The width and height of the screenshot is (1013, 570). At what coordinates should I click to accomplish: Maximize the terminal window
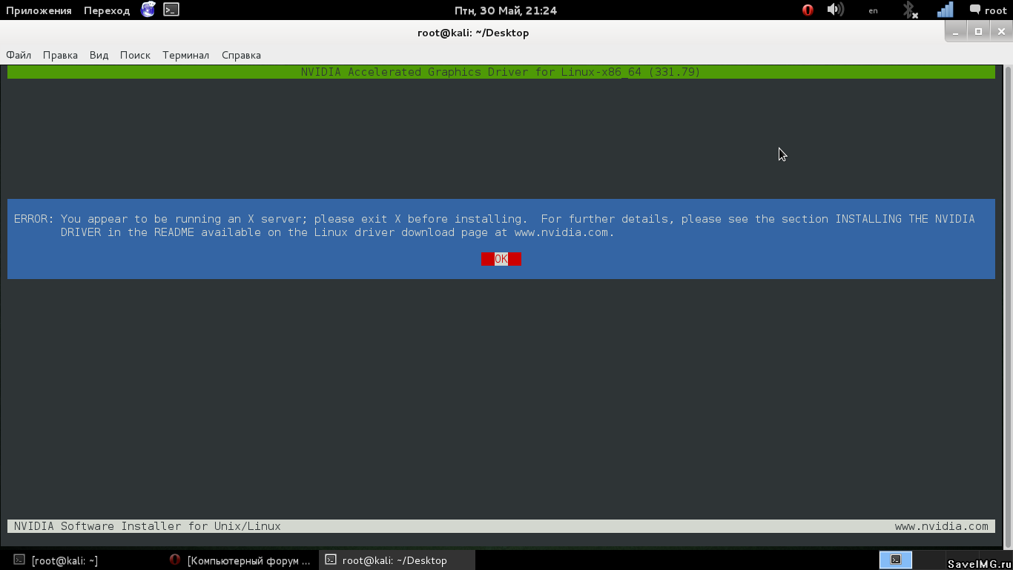pos(978,32)
